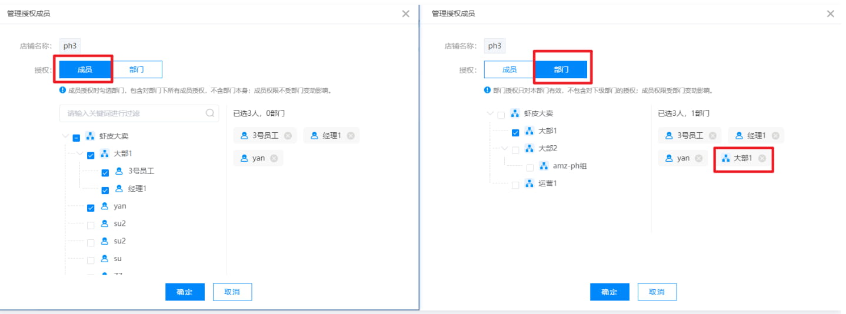Viewport: 846px width, 314px height.
Task: Remove yan tag in right dialog
Action: (699, 158)
